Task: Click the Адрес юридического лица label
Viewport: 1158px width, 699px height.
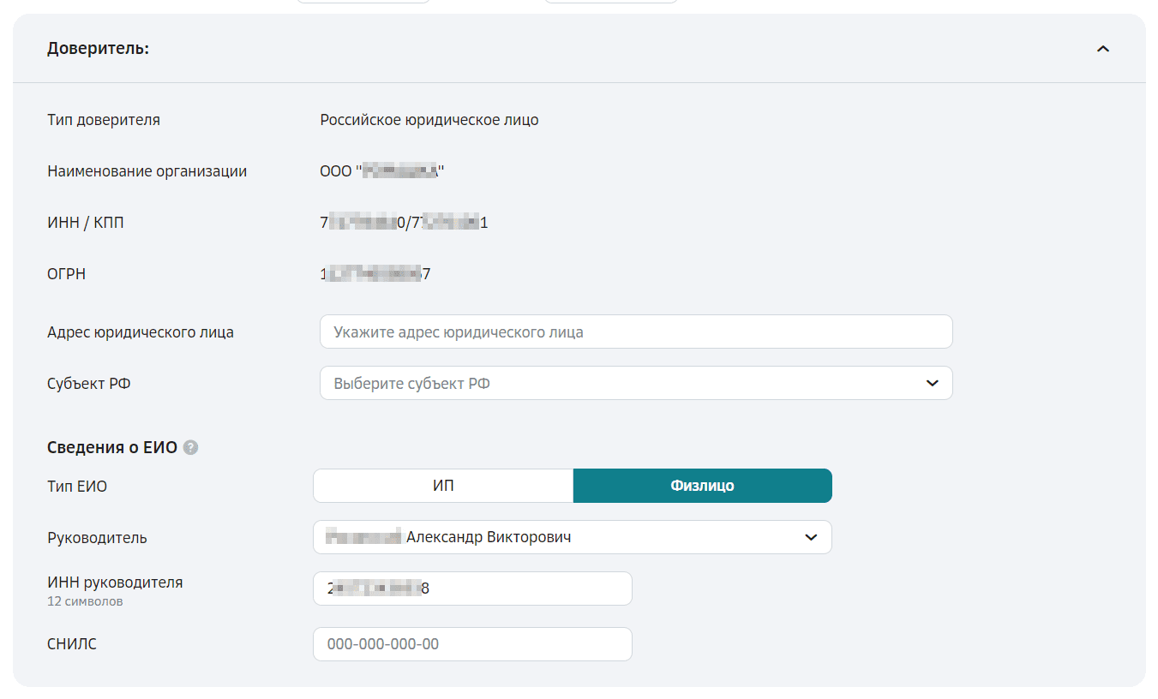Action: [141, 332]
